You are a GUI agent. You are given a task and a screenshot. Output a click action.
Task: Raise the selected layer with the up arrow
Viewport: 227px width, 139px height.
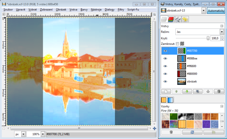click(x=176, y=91)
